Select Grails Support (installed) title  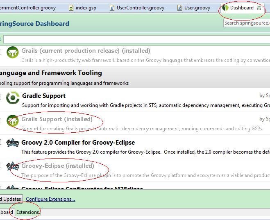click(x=57, y=119)
